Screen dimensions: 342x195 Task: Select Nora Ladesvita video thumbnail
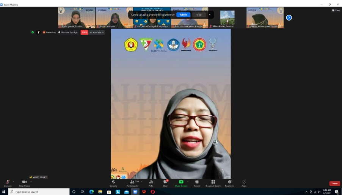115,18
